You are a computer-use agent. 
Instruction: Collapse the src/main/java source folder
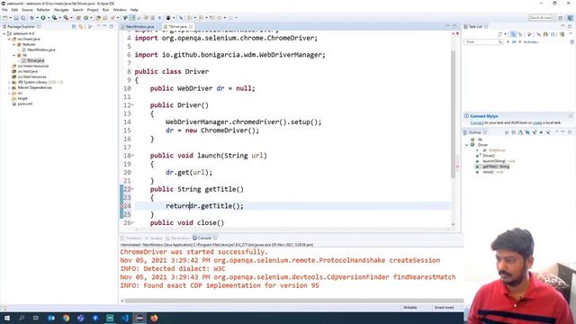pos(10,39)
